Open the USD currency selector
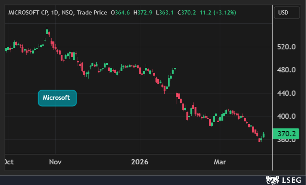This screenshot has height=185, width=306. [286, 13]
